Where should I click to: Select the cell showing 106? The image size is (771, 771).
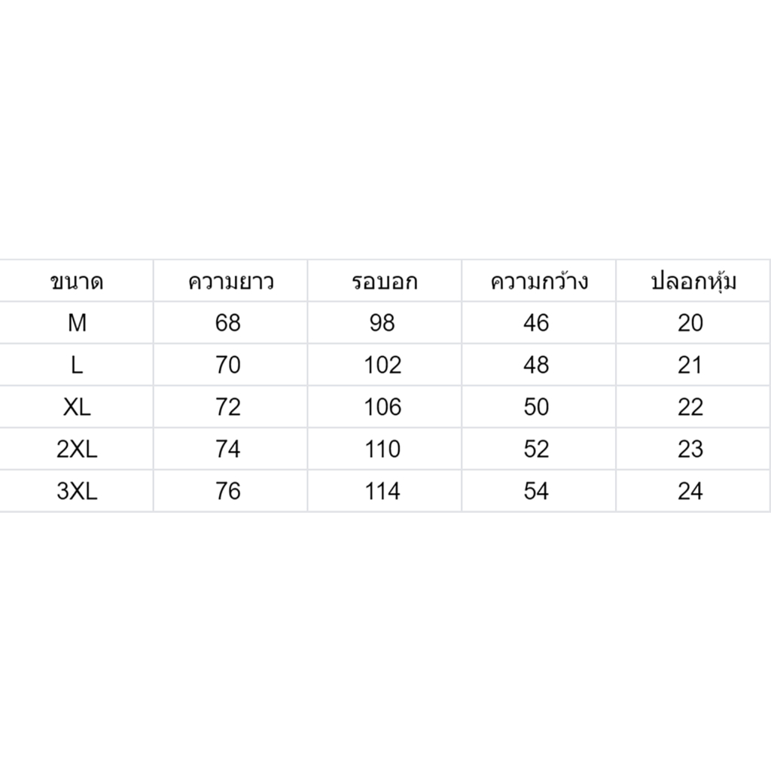[385, 407]
